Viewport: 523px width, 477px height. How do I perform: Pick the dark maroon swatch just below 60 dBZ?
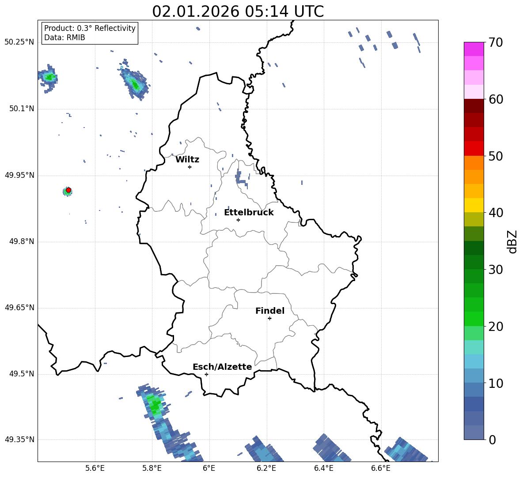tap(474, 106)
